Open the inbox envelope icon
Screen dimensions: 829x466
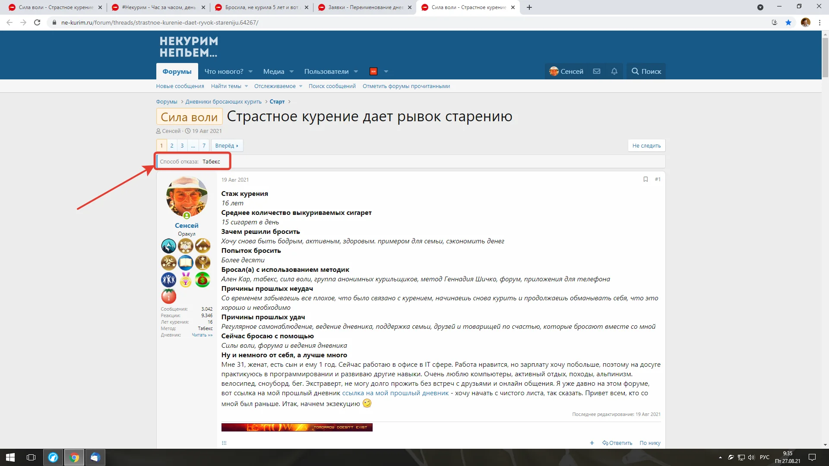596,71
